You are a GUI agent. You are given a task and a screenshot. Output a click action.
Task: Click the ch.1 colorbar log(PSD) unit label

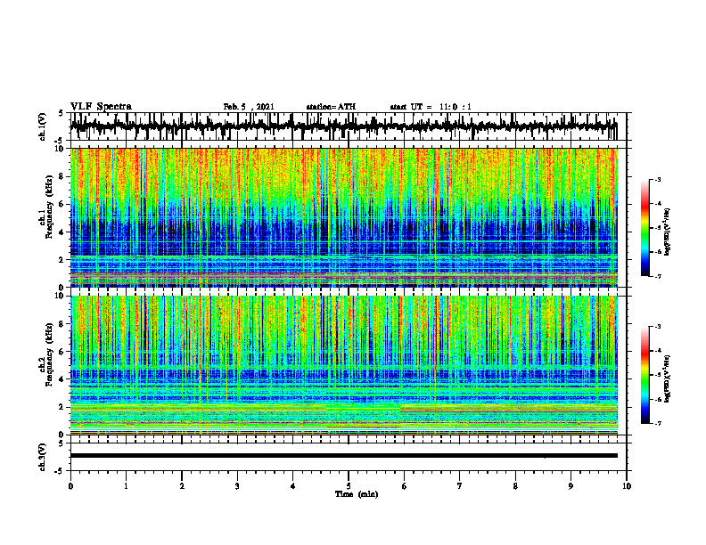668,232
